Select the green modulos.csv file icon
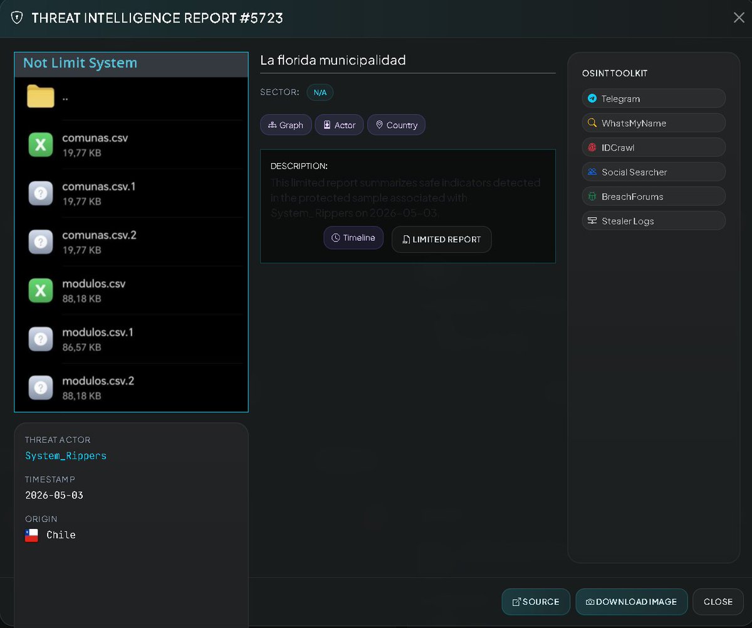752x628 pixels. pyautogui.click(x=41, y=290)
